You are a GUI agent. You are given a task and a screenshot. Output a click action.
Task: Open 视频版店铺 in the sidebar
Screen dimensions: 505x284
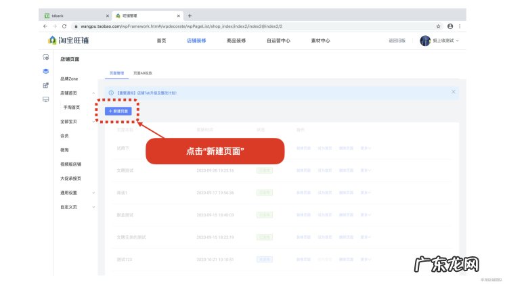(x=70, y=164)
